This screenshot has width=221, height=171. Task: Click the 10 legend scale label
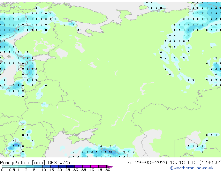pyautogui.click(x=44, y=170)
